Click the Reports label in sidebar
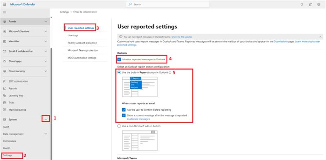326x160 pixels. 13,88
